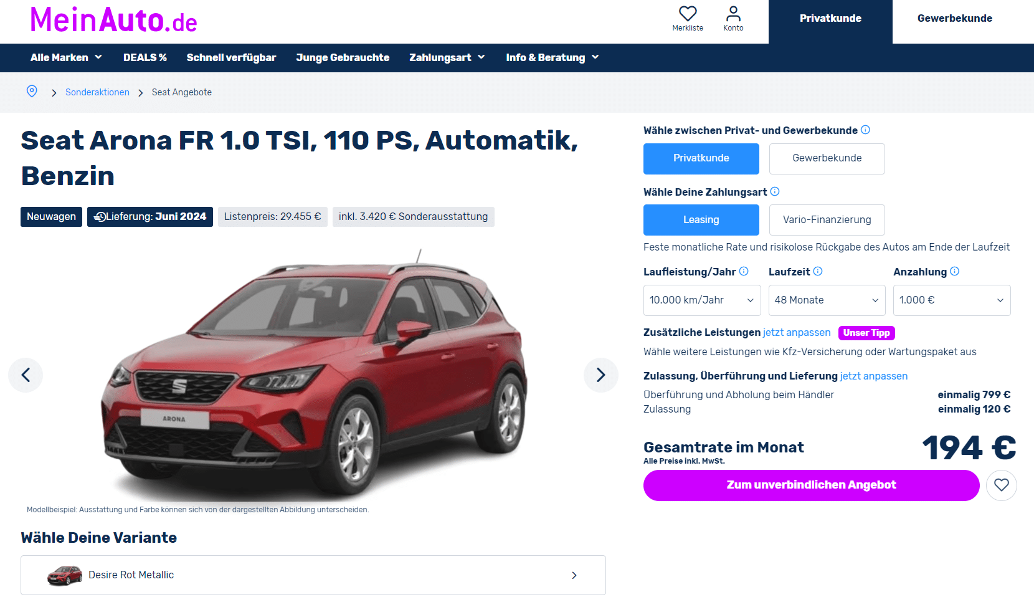1034x602 pixels.
Task: Expand the Info & Beratung menu
Action: [x=553, y=57]
